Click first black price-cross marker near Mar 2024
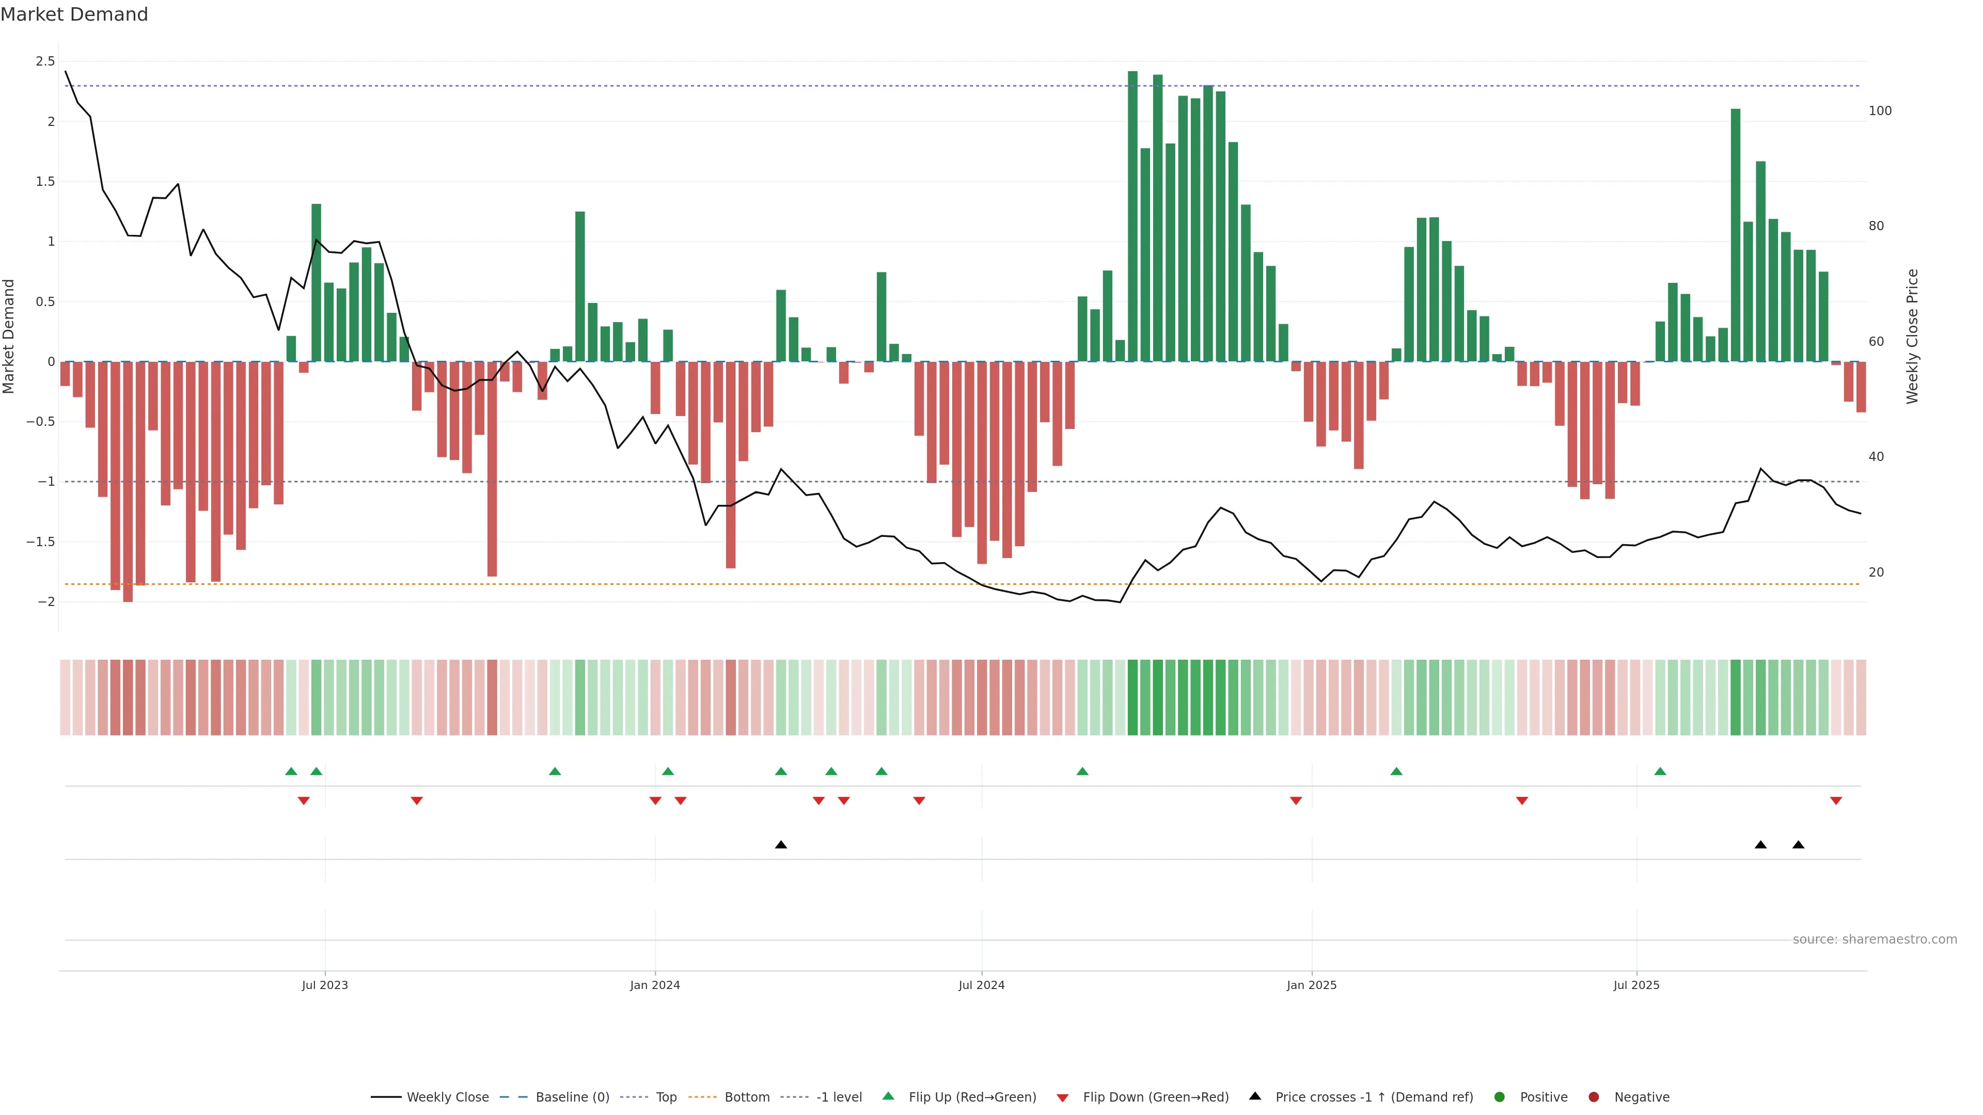Image resolution: width=1983 pixels, height=1115 pixels. (x=781, y=845)
